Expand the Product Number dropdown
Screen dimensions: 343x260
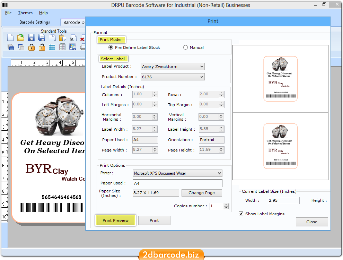click(x=173, y=77)
